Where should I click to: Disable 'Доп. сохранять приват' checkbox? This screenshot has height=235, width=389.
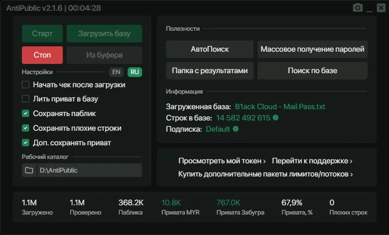(26, 143)
